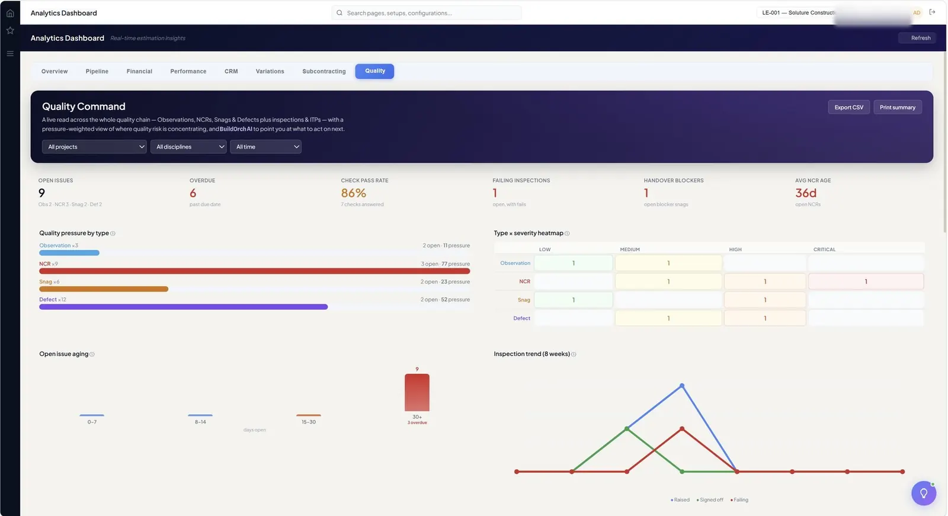Click the blue Observation pressure bar
Viewport: 948px width, 516px height.
coord(69,253)
